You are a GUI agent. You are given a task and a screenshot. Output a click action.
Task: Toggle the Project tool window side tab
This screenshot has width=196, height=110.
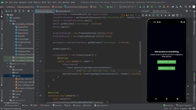[2, 14]
